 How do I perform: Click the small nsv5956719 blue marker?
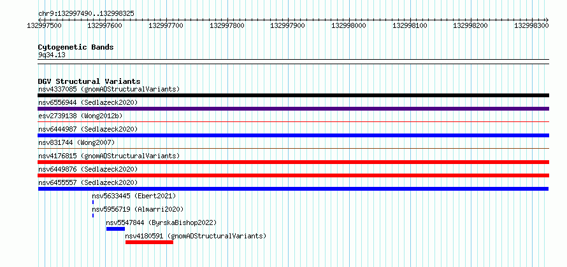(x=93, y=216)
